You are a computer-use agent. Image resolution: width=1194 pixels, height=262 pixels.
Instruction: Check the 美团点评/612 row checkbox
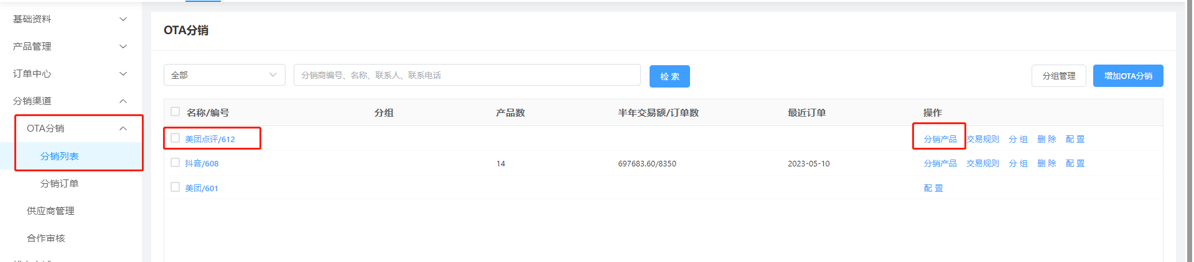[x=175, y=138]
